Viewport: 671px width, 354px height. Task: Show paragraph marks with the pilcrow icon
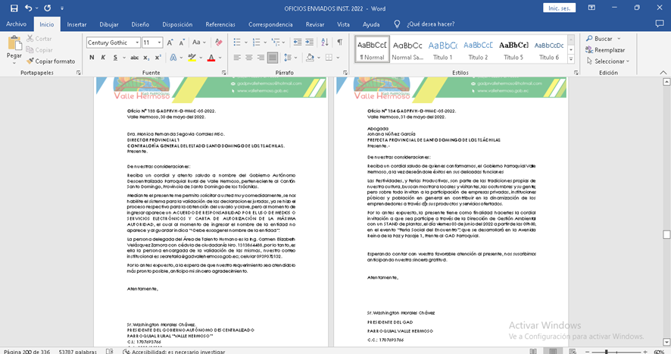pos(339,42)
